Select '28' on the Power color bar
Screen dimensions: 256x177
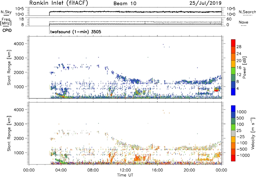click(x=239, y=47)
